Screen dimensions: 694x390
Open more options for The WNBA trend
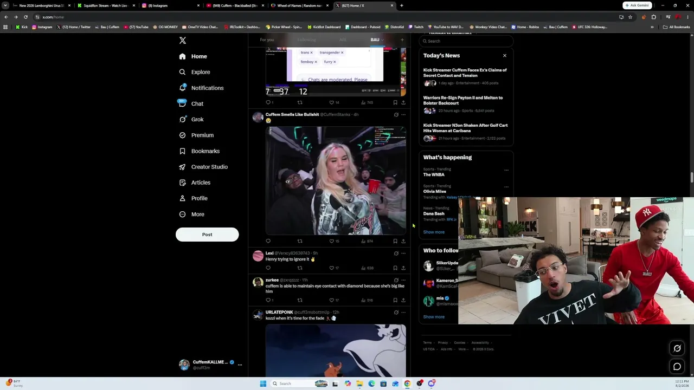click(506, 170)
